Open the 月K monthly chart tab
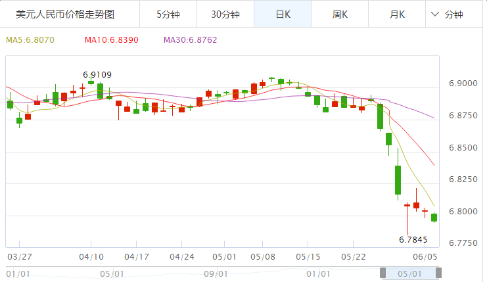487x282 pixels. [397, 14]
